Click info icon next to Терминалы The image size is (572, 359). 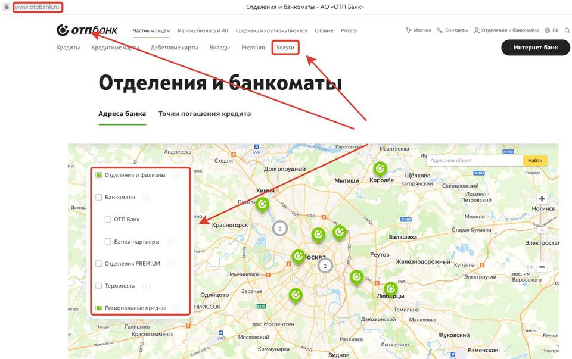(x=147, y=286)
